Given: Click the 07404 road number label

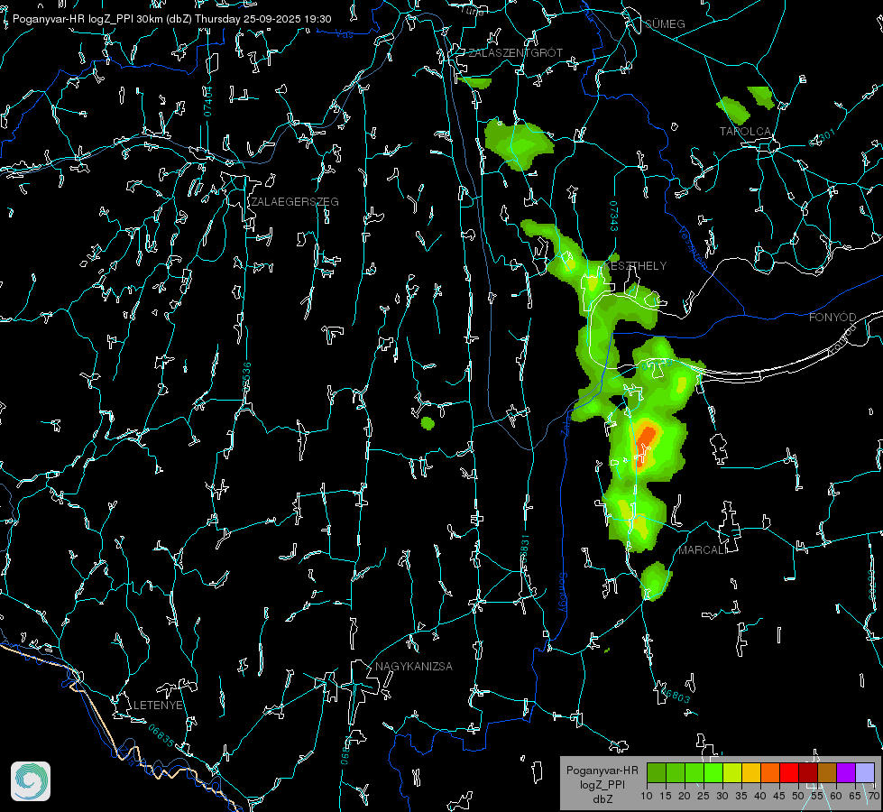Looking at the screenshot, I should tap(207, 101).
